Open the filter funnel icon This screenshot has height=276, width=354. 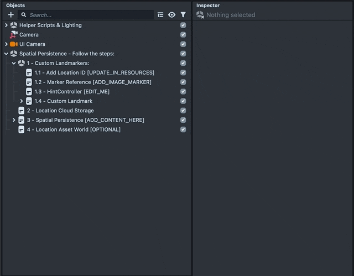tap(183, 15)
